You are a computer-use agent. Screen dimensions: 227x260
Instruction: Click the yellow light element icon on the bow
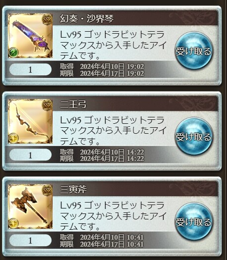[13, 138]
